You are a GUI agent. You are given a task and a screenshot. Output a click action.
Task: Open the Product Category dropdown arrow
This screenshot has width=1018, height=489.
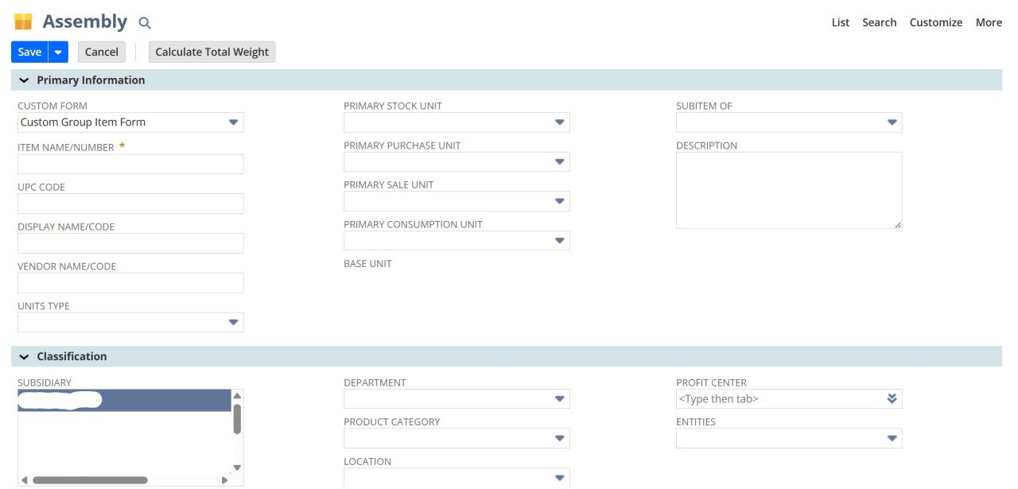[x=560, y=438]
